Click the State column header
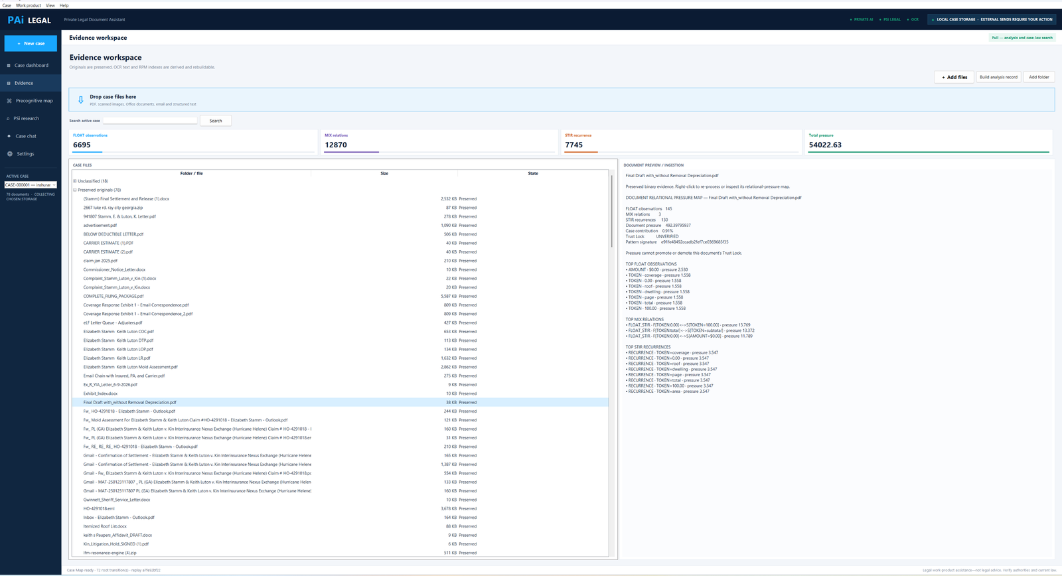1062x576 pixels. click(533, 173)
